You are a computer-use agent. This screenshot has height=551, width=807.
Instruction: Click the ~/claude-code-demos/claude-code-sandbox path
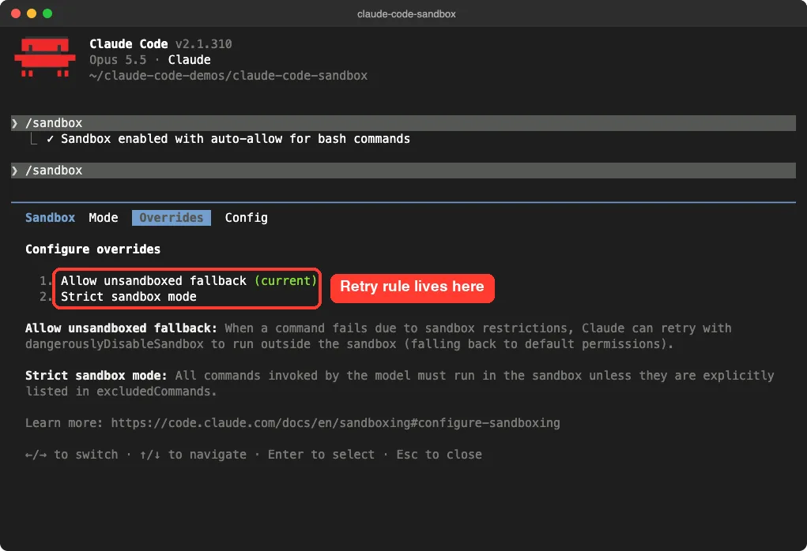pyautogui.click(x=228, y=76)
